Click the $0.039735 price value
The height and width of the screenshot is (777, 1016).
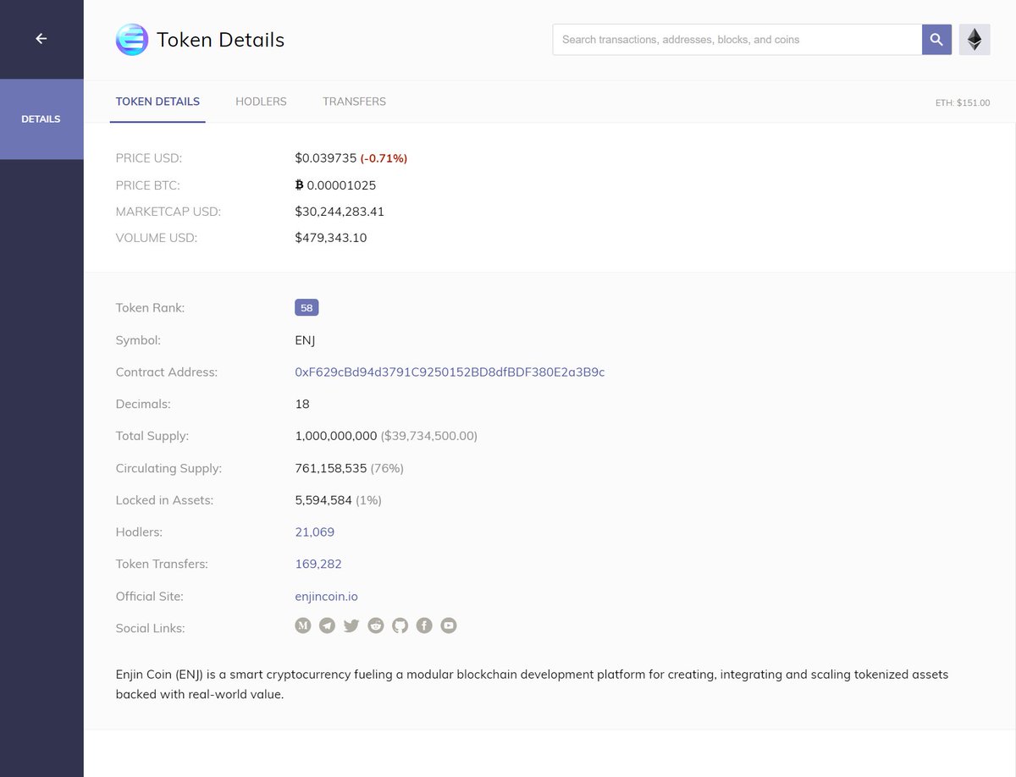pyautogui.click(x=326, y=158)
